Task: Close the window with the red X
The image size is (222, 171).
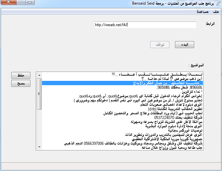Action: 9,2
